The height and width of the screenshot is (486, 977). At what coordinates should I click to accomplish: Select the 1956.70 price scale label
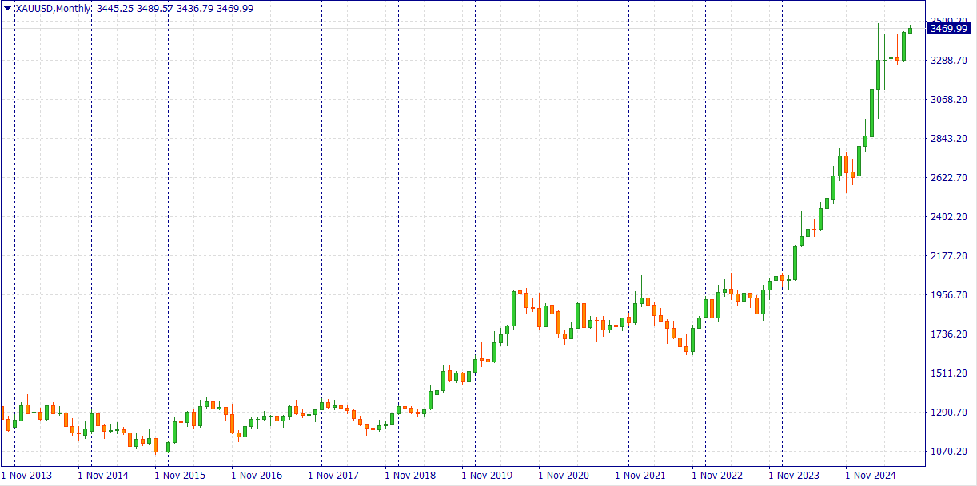coord(949,295)
